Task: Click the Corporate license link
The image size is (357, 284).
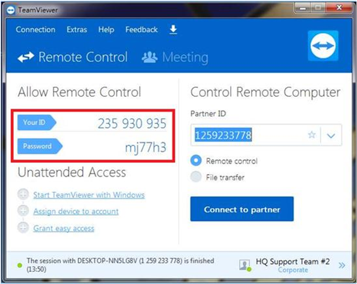Action: pyautogui.click(x=293, y=270)
